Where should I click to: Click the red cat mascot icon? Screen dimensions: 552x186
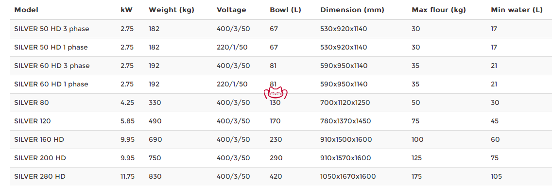[276, 93]
